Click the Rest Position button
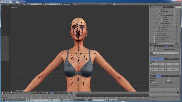The image size is (182, 102). pyautogui.click(x=171, y=59)
